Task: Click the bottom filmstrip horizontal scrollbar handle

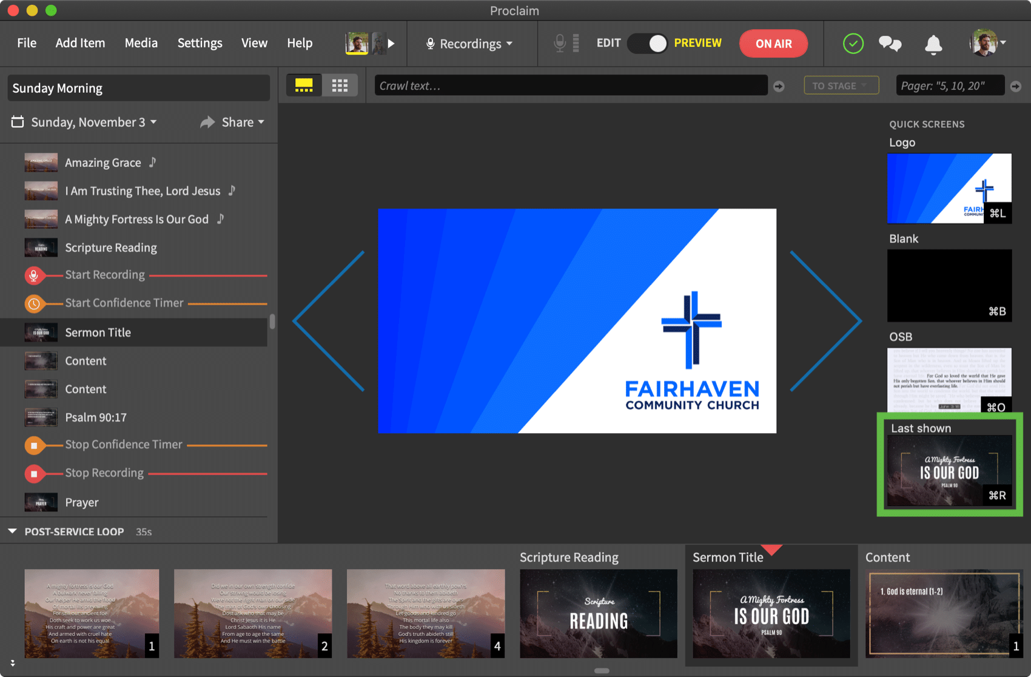Action: pyautogui.click(x=602, y=671)
